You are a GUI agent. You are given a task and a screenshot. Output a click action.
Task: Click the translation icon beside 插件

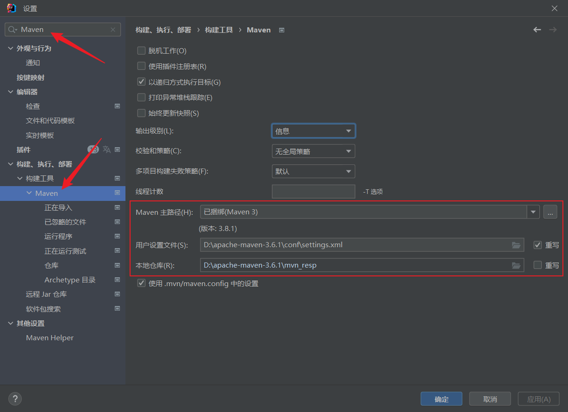[x=106, y=150]
